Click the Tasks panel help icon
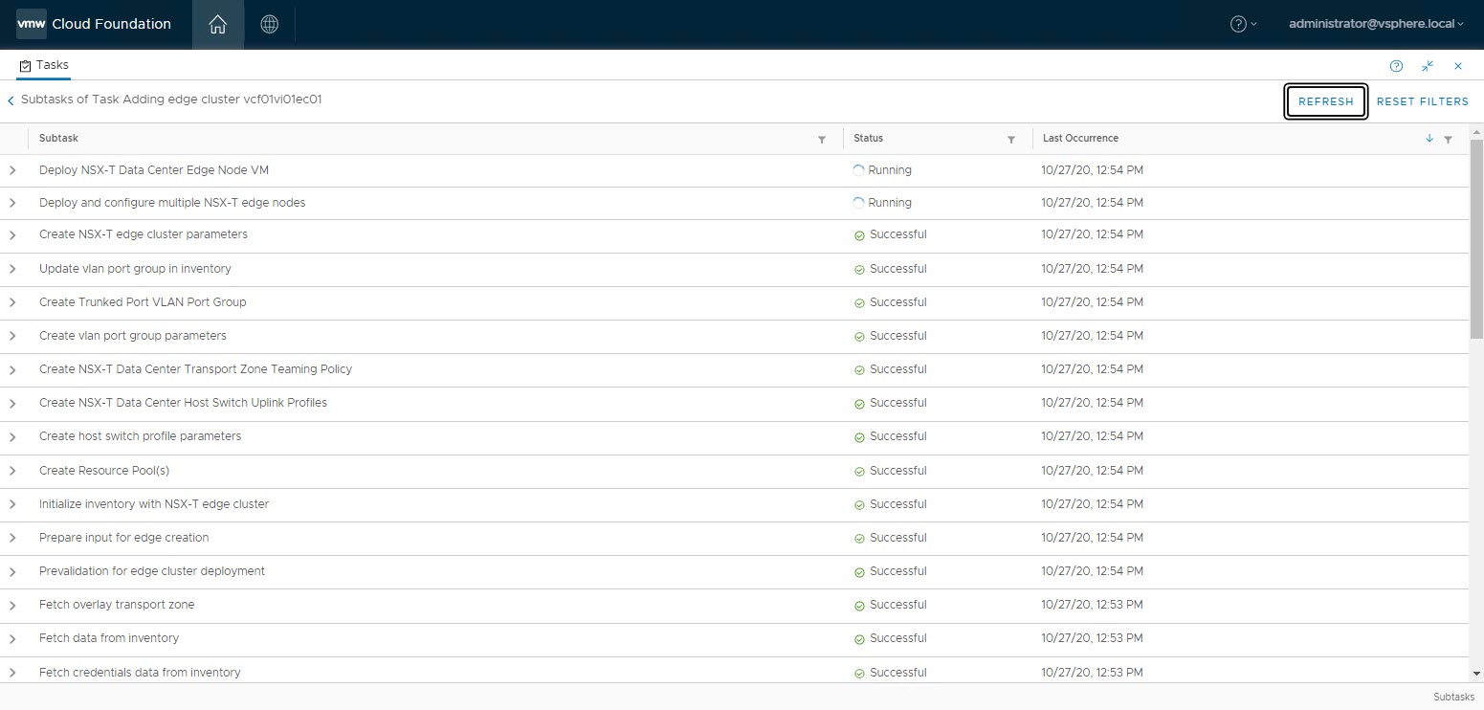The image size is (1484, 710). point(1396,66)
